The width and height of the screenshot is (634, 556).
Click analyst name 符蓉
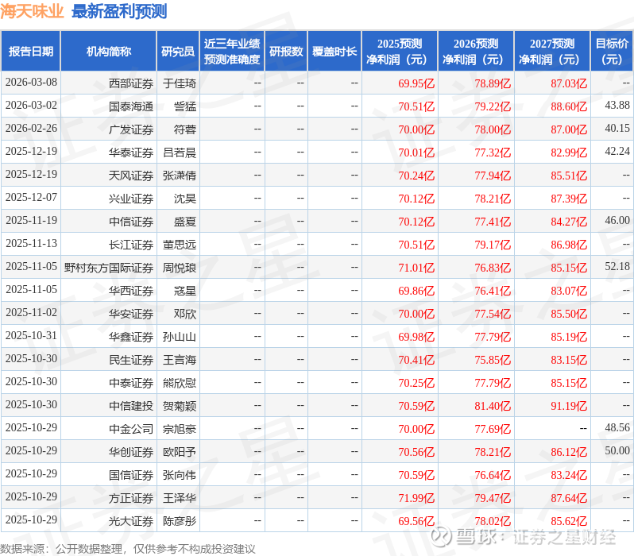click(x=185, y=129)
